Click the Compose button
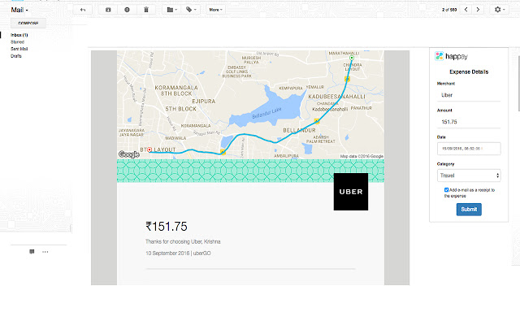The image size is (520, 325). click(x=28, y=24)
